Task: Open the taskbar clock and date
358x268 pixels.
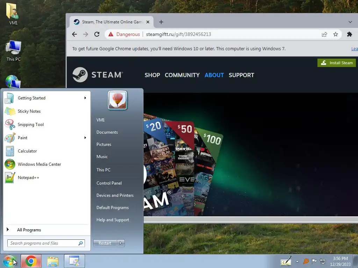Action: coord(341,261)
